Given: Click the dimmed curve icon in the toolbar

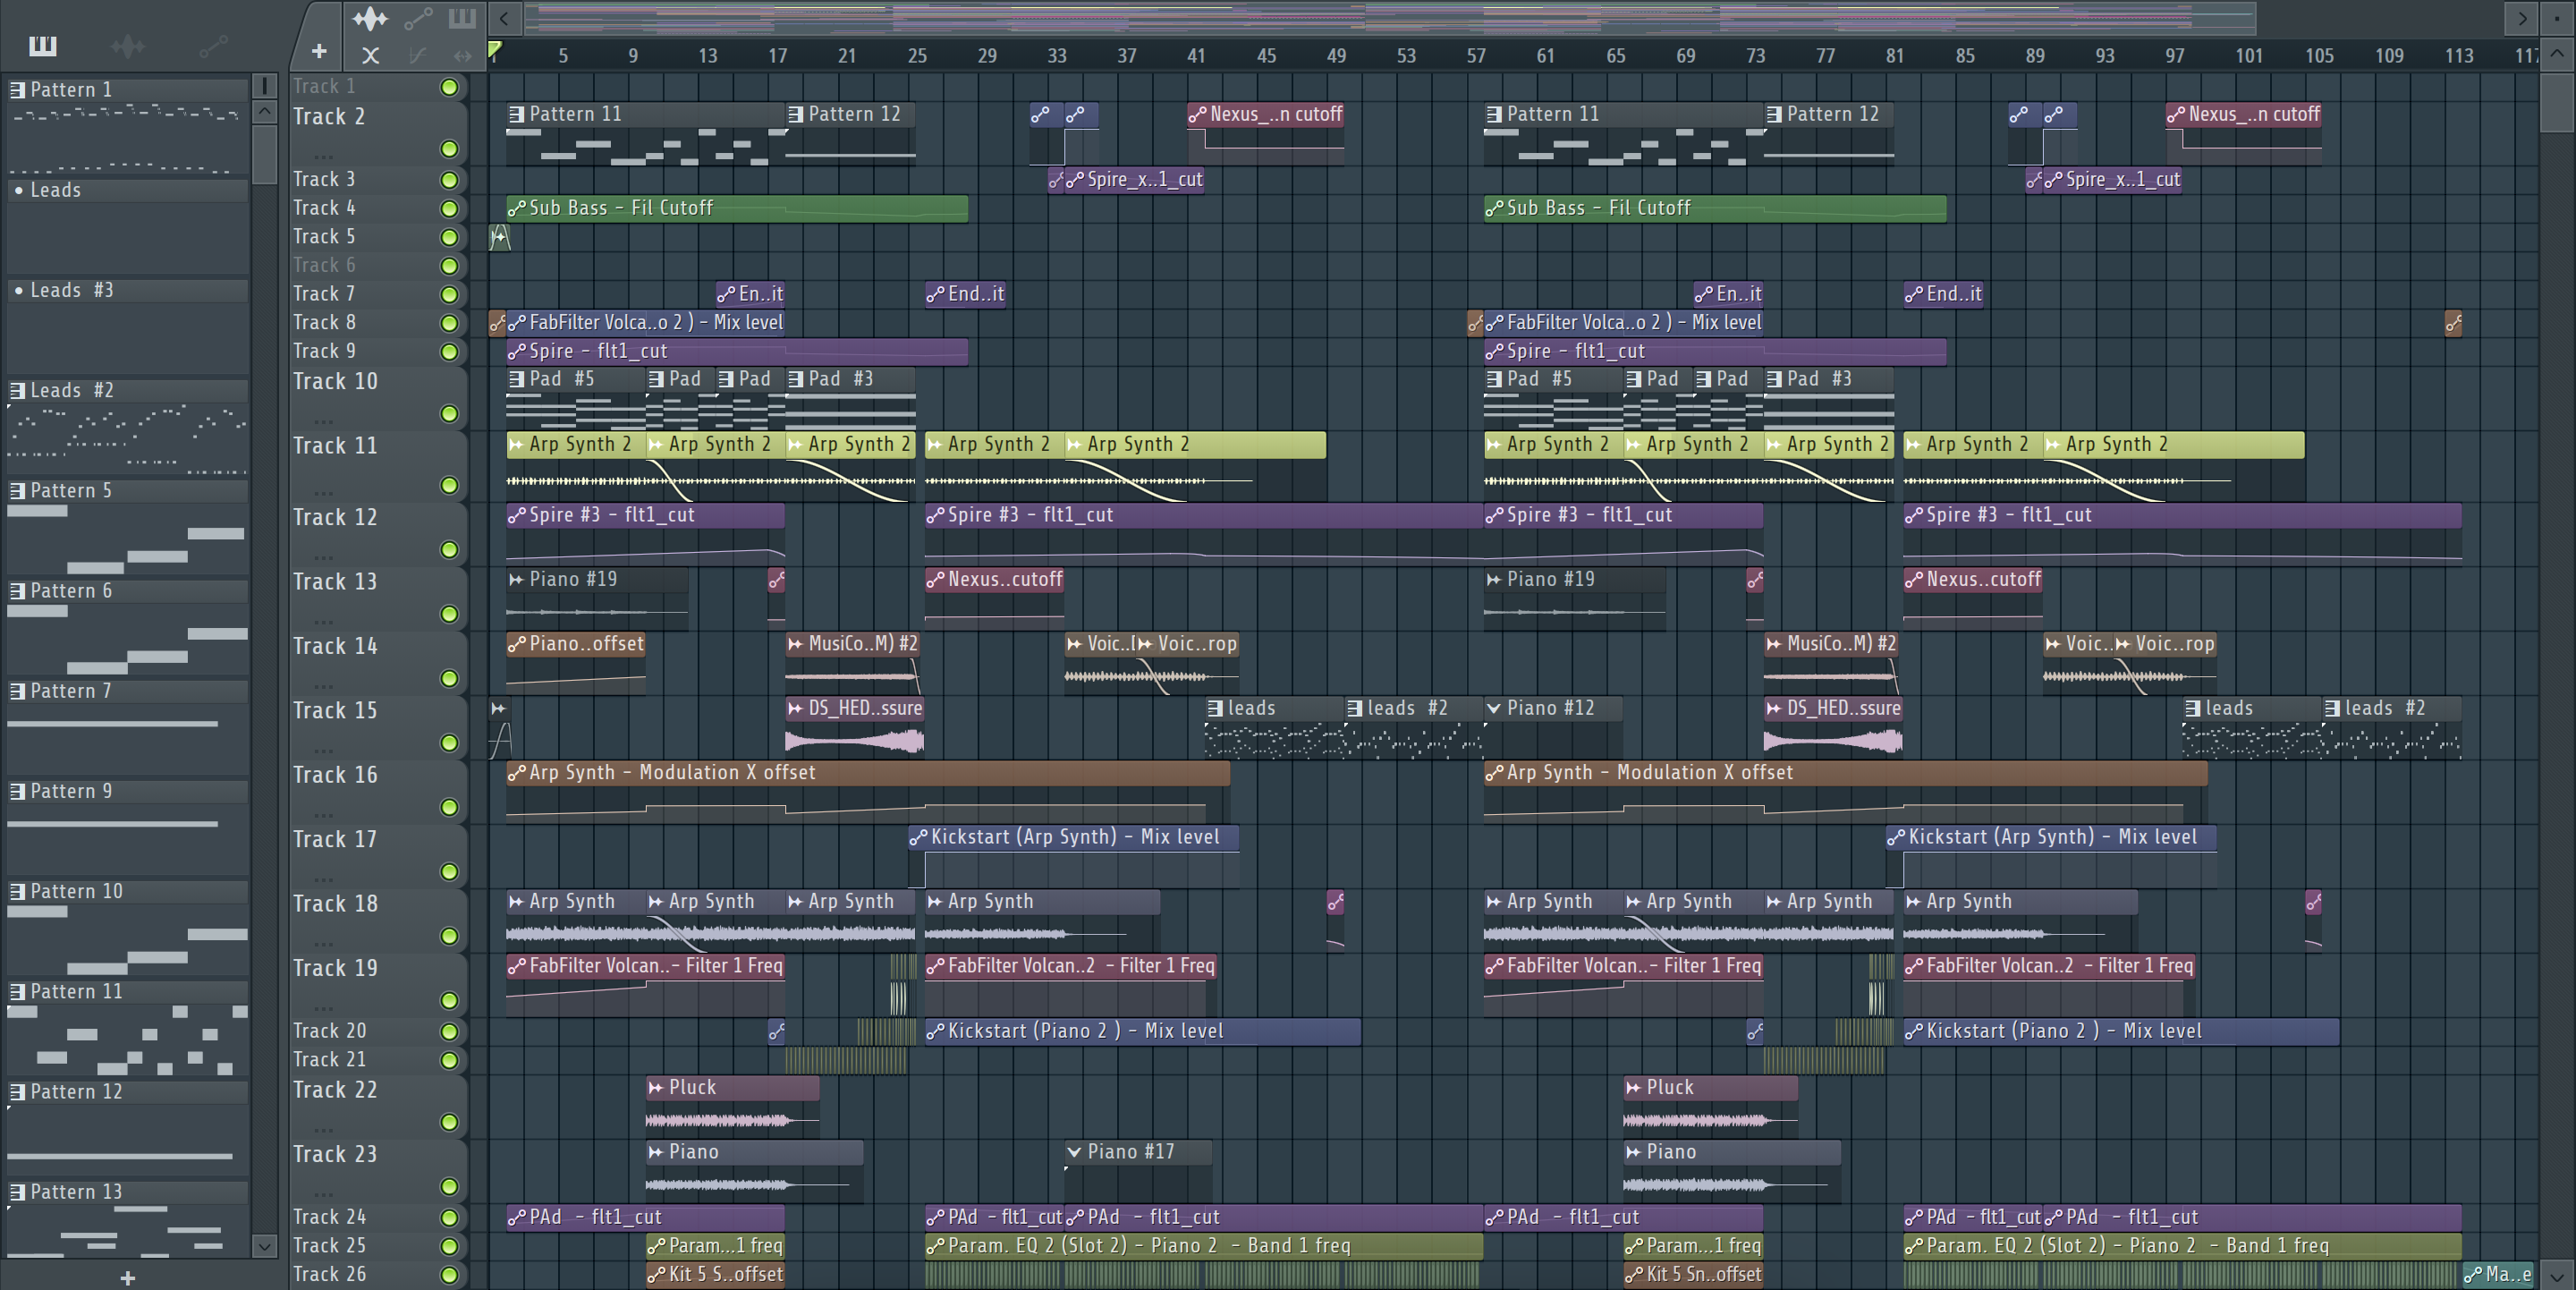Looking at the screenshot, I should (418, 55).
